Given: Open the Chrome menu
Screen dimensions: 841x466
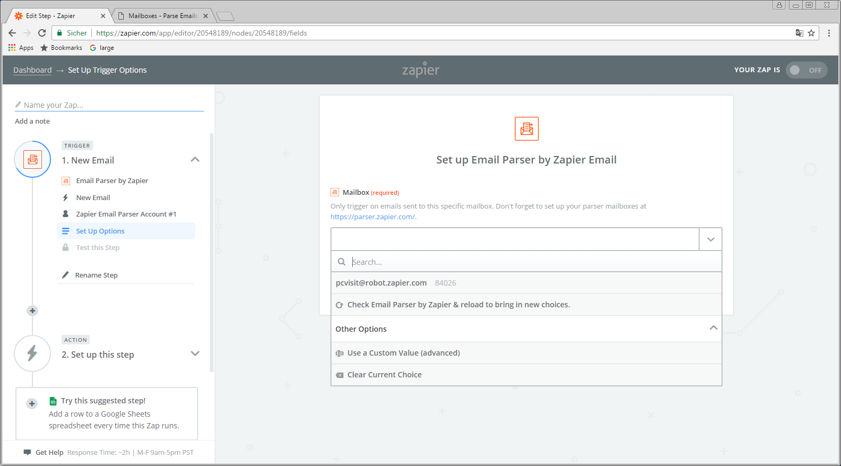Looking at the screenshot, I should point(829,33).
